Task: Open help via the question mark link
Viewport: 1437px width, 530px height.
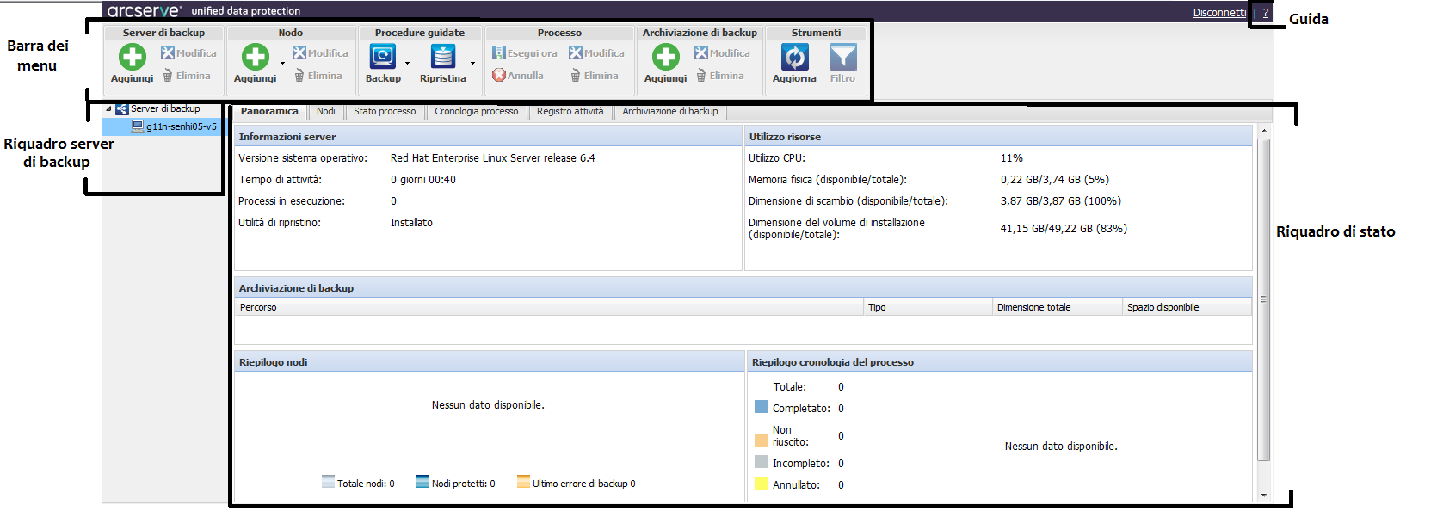Action: pyautogui.click(x=1265, y=13)
